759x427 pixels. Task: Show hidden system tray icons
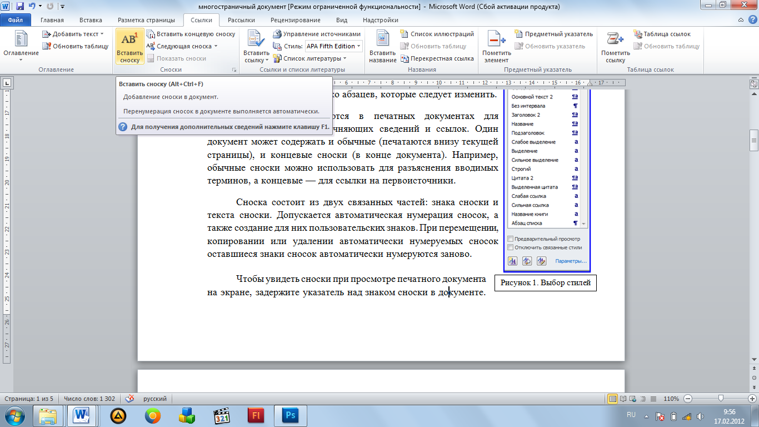(646, 416)
